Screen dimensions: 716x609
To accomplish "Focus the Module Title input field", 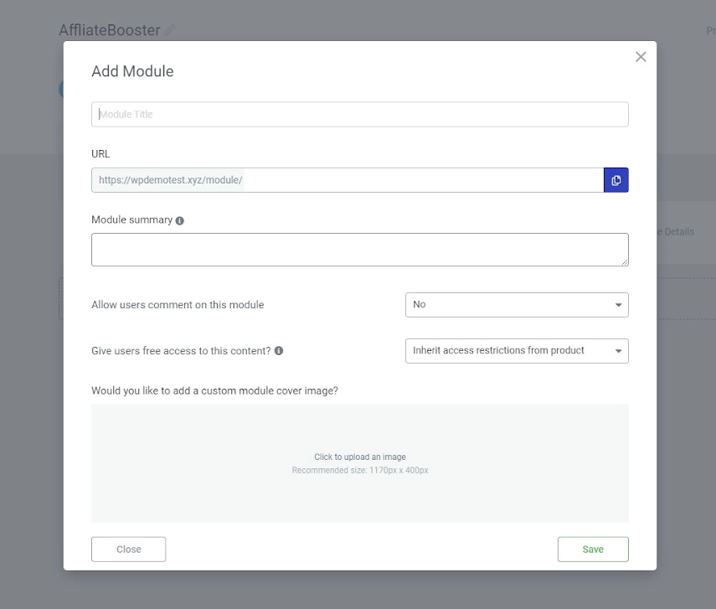I will [x=360, y=114].
